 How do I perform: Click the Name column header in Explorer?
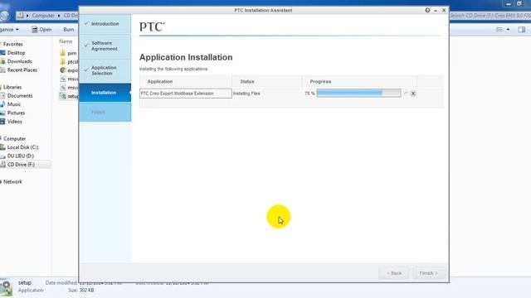pyautogui.click(x=66, y=41)
